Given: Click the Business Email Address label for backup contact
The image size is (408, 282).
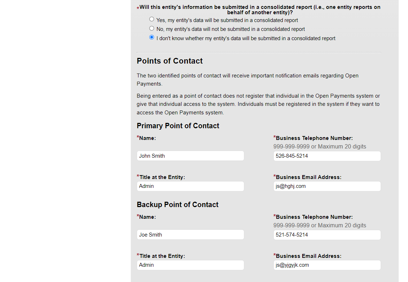Looking at the screenshot, I should point(308,256).
